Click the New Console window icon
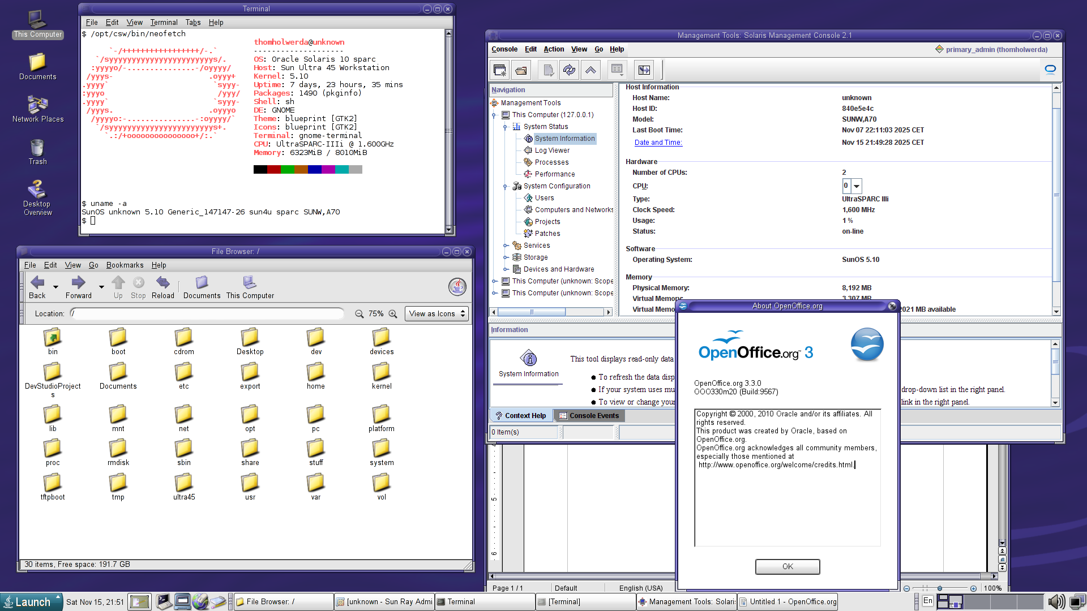Image resolution: width=1087 pixels, height=611 pixels. pyautogui.click(x=499, y=70)
